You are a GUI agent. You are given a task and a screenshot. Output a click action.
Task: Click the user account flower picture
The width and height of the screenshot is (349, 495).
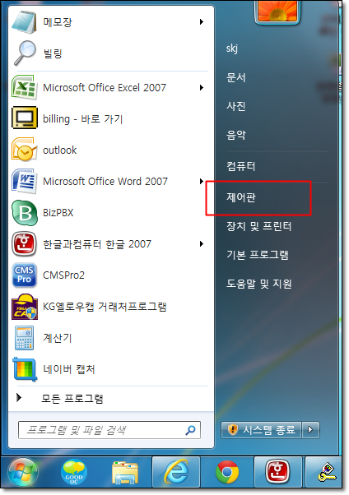[x=277, y=11]
